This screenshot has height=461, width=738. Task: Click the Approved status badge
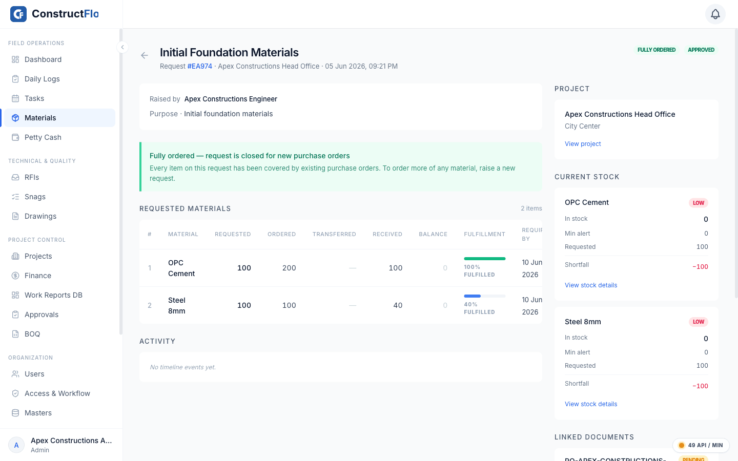point(701,50)
